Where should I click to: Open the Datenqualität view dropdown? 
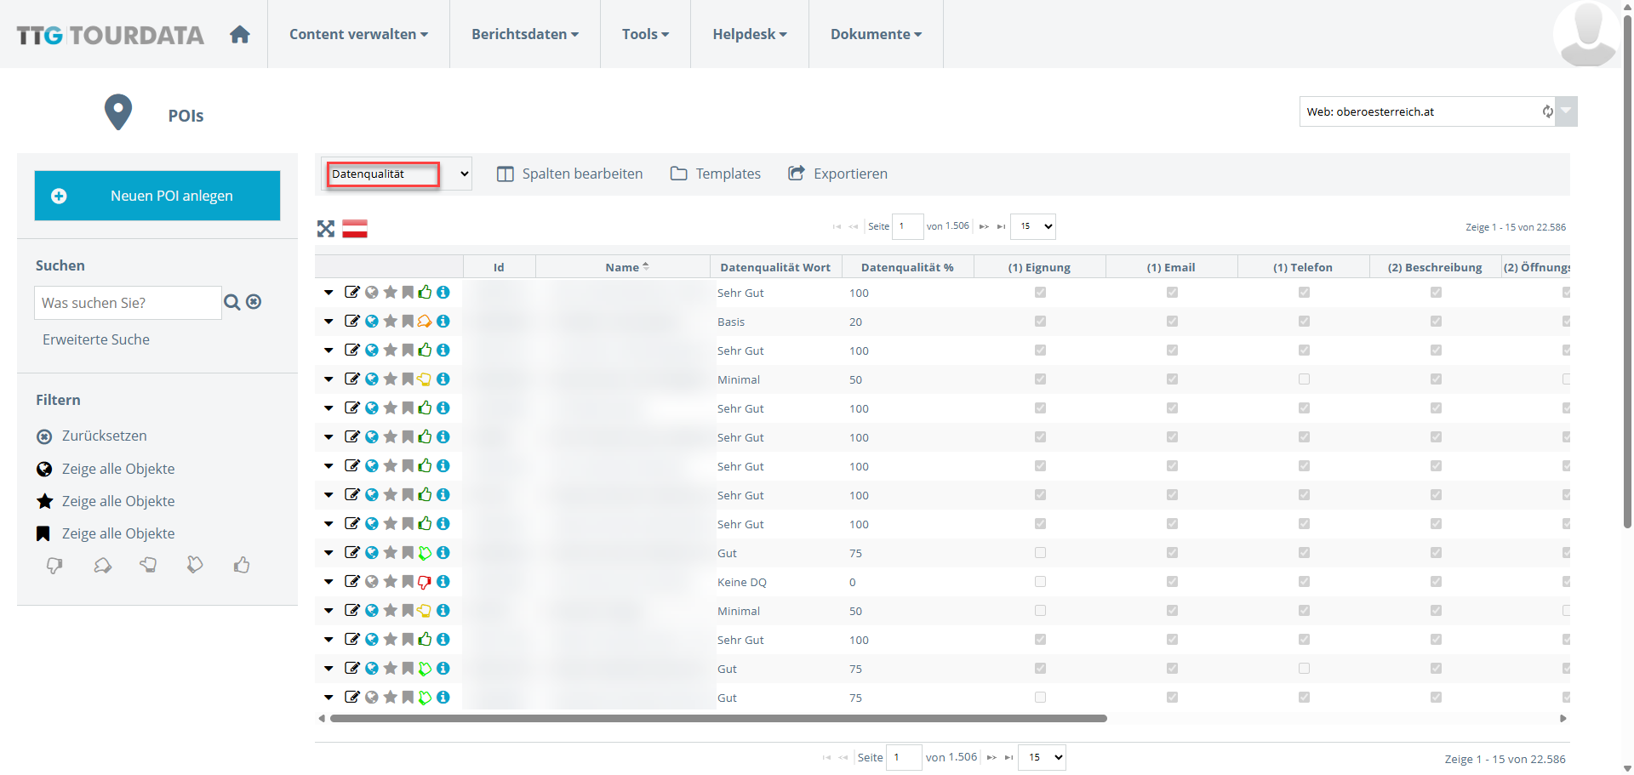(x=397, y=174)
